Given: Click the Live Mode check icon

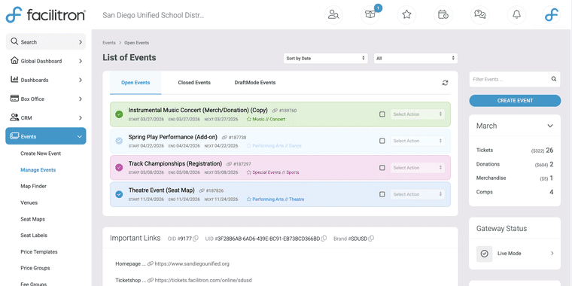Looking at the screenshot, I should (485, 254).
